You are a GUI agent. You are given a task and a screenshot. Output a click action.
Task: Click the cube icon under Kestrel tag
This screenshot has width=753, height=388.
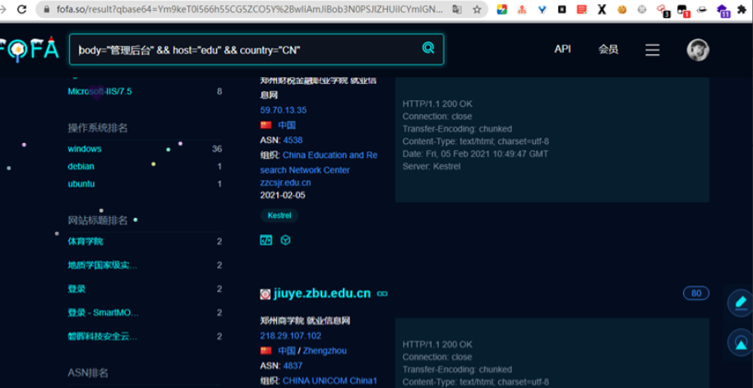tap(286, 240)
